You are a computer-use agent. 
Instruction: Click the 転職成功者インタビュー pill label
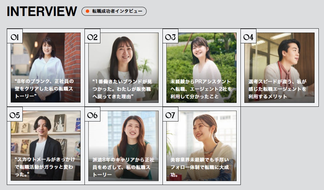click(x=114, y=11)
